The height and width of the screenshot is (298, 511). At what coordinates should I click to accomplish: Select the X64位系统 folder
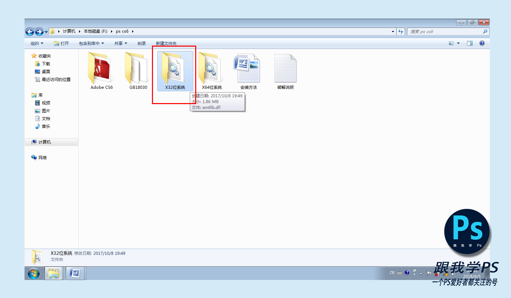coord(212,71)
